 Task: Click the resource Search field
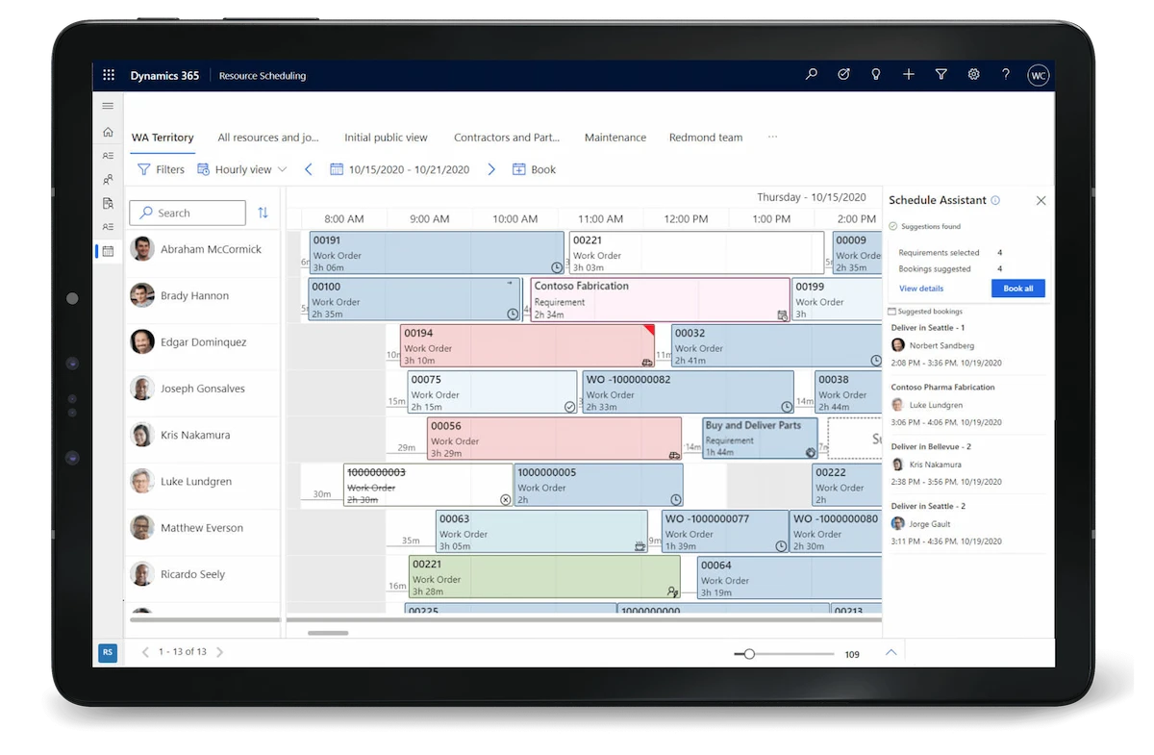click(x=188, y=213)
